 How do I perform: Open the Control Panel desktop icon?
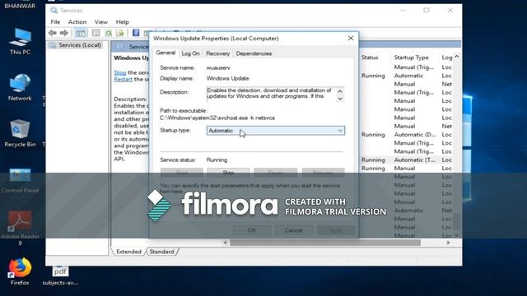[20, 181]
